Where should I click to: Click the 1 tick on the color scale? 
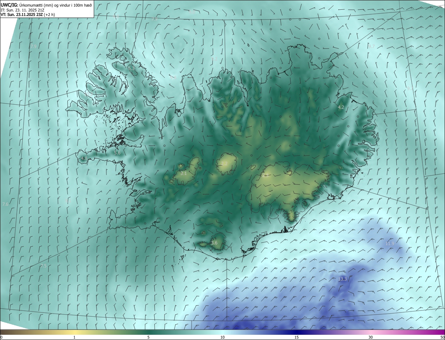pyautogui.click(x=74, y=338)
